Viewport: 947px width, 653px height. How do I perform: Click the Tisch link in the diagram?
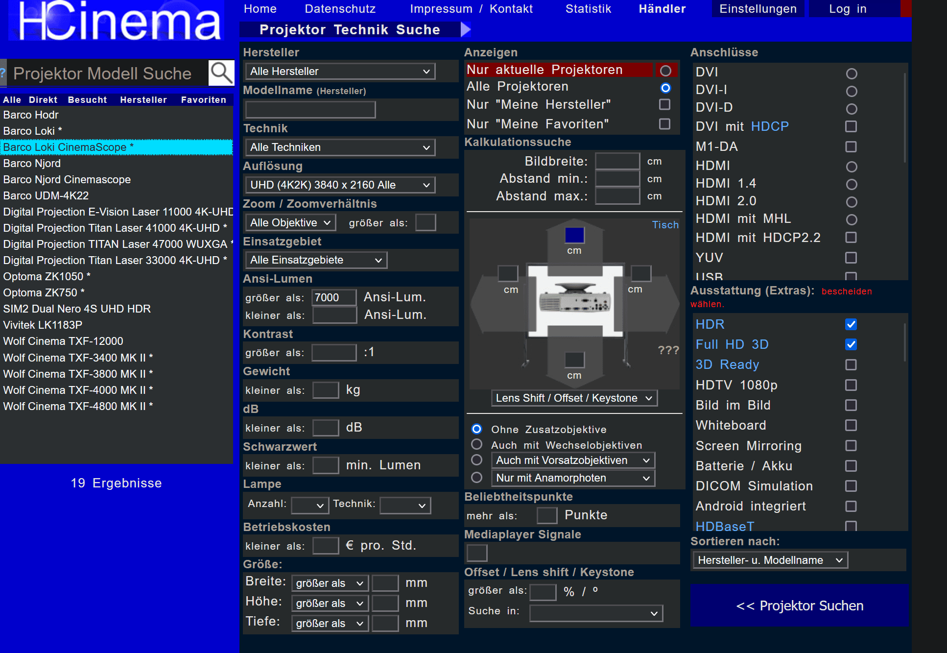(665, 225)
